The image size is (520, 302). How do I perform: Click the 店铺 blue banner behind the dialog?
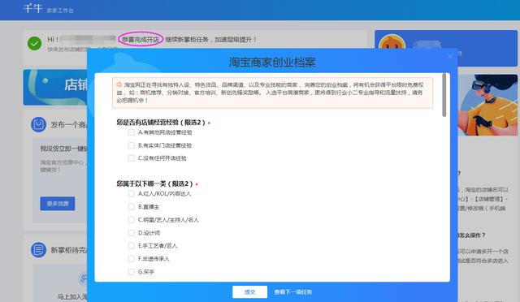pyautogui.click(x=55, y=88)
